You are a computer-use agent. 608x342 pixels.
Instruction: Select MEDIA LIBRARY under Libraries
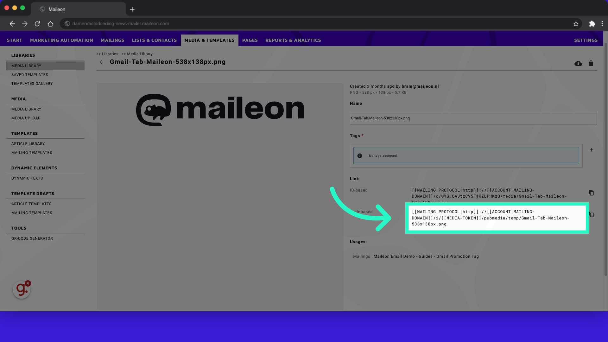[45, 66]
